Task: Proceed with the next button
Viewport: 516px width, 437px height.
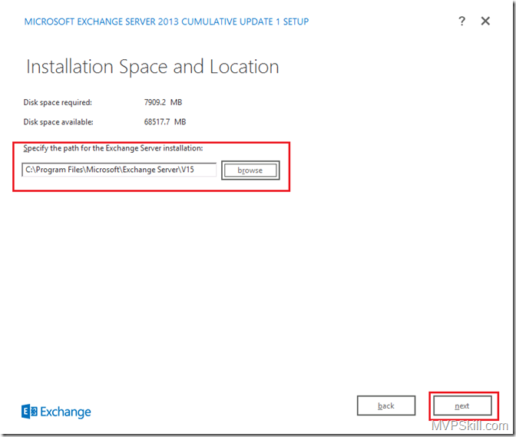Action: click(x=462, y=406)
